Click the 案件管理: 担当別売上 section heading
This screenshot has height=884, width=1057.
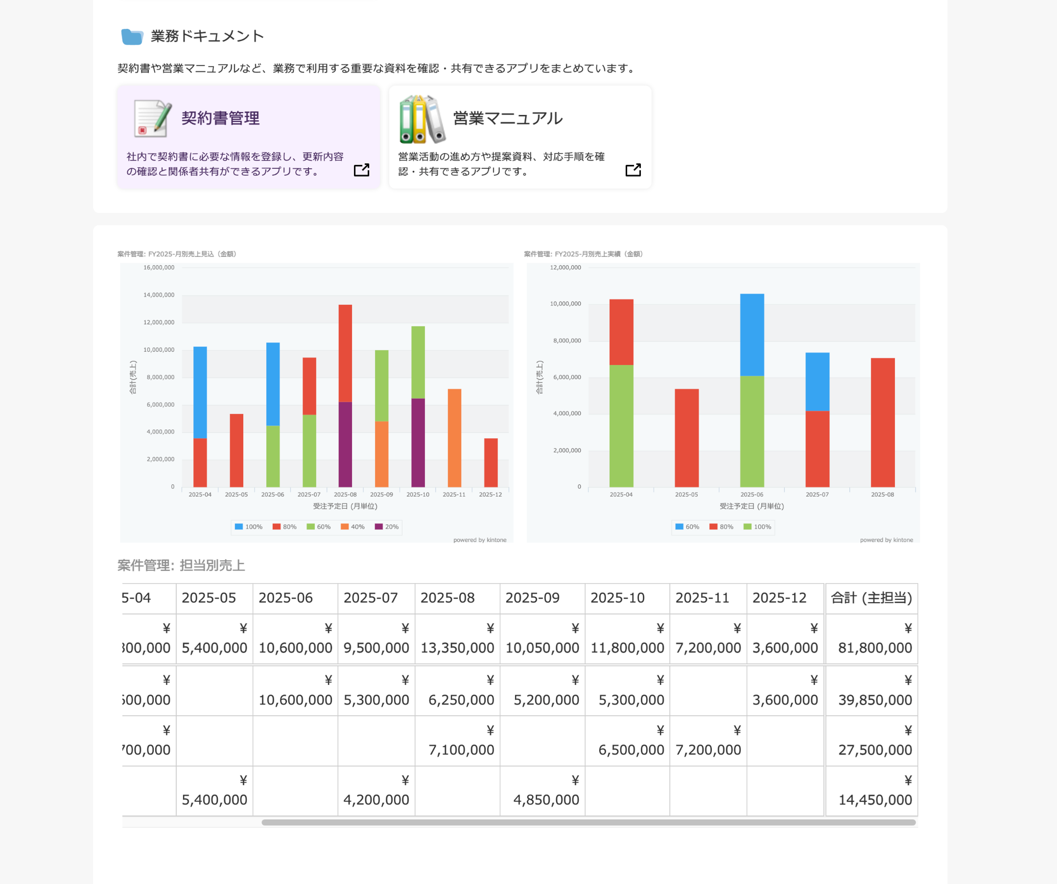click(x=181, y=565)
